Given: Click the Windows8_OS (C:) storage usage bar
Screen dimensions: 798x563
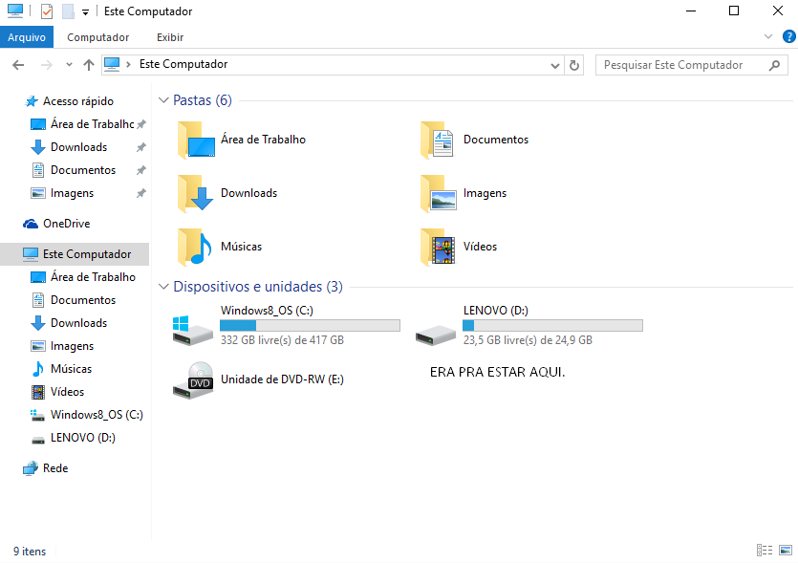Looking at the screenshot, I should [310, 325].
